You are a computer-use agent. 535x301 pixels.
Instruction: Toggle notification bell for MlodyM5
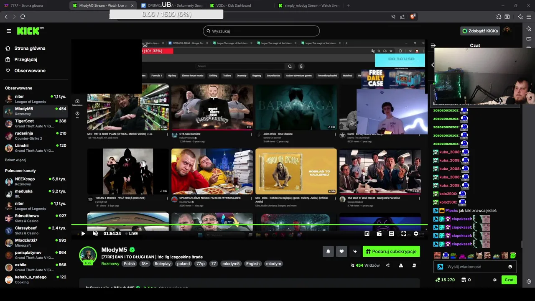[328, 251]
